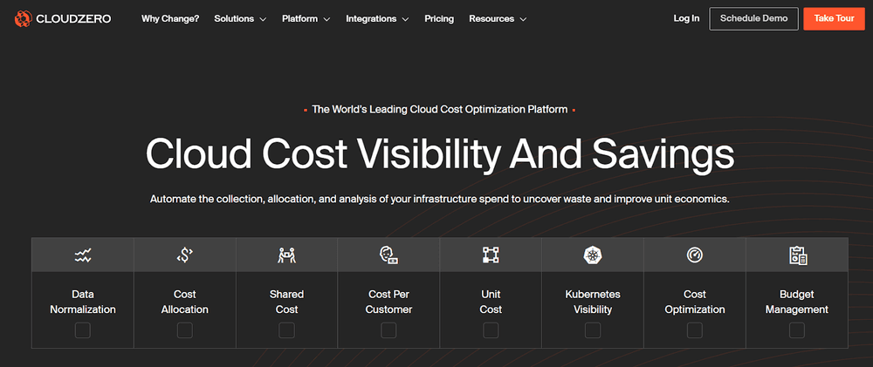Screen dimensions: 873x367
Task: Click the Data Normalization chart icon
Action: click(x=82, y=255)
